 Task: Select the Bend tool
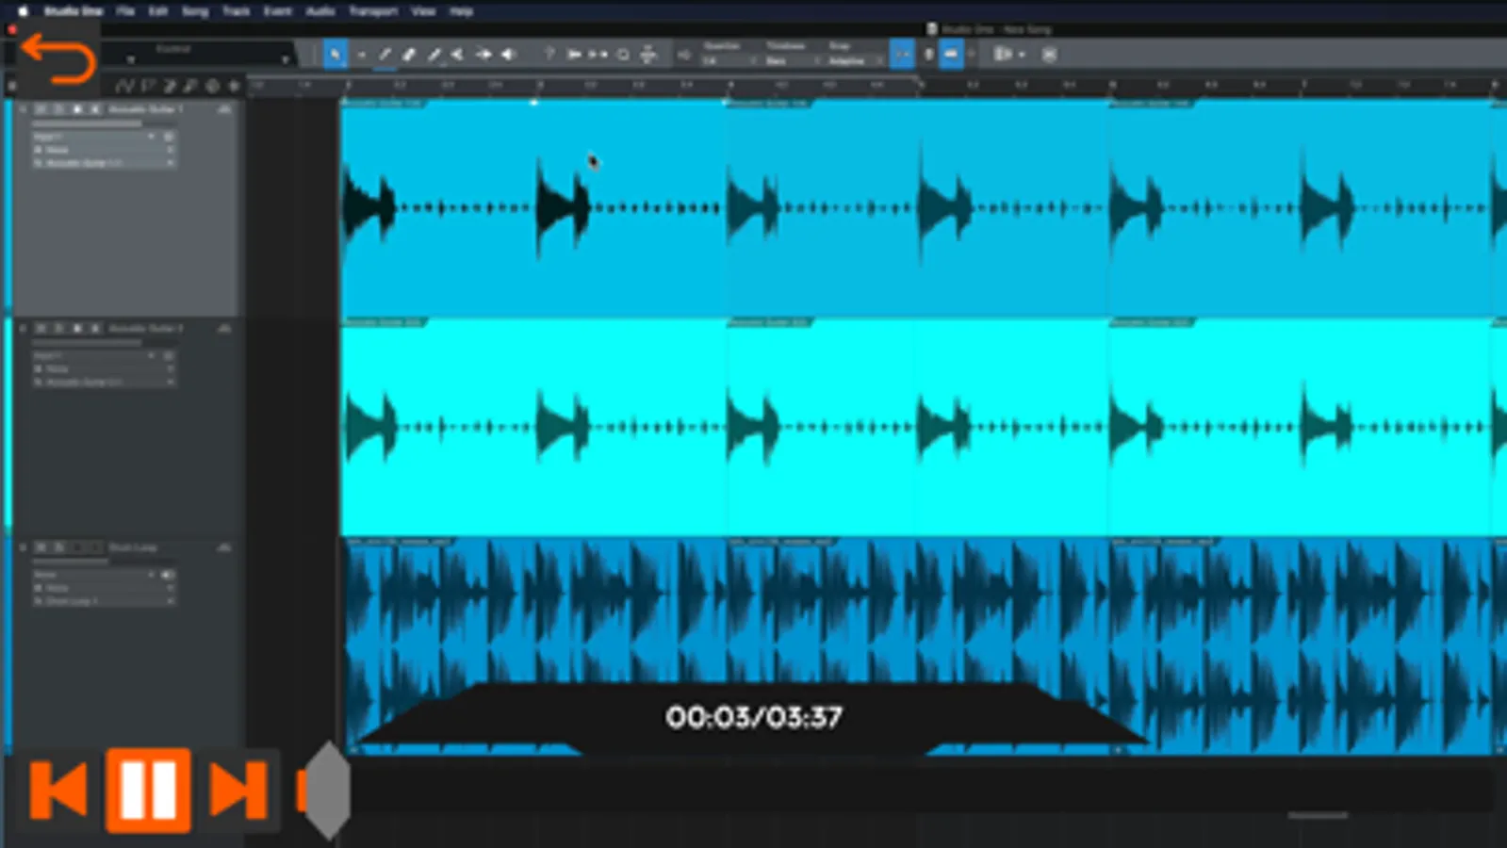pos(483,55)
